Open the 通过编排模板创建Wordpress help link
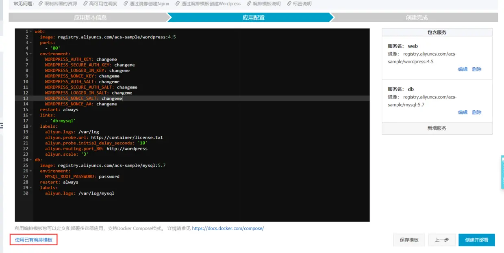This screenshot has width=504, height=253. [x=211, y=4]
